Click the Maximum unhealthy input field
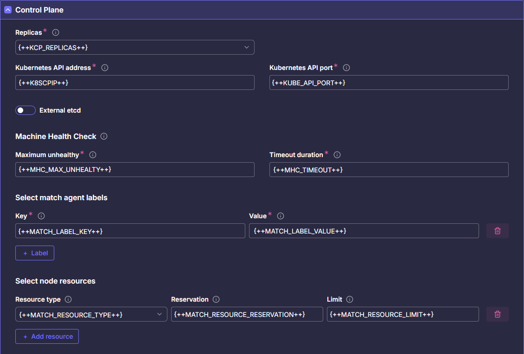 (134, 170)
